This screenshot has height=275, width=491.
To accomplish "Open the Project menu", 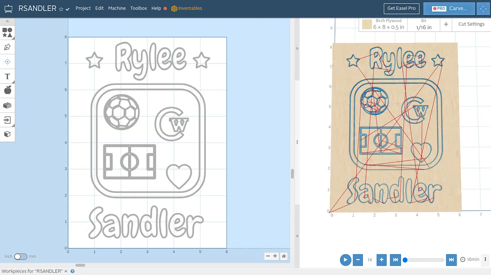I will click(x=83, y=8).
